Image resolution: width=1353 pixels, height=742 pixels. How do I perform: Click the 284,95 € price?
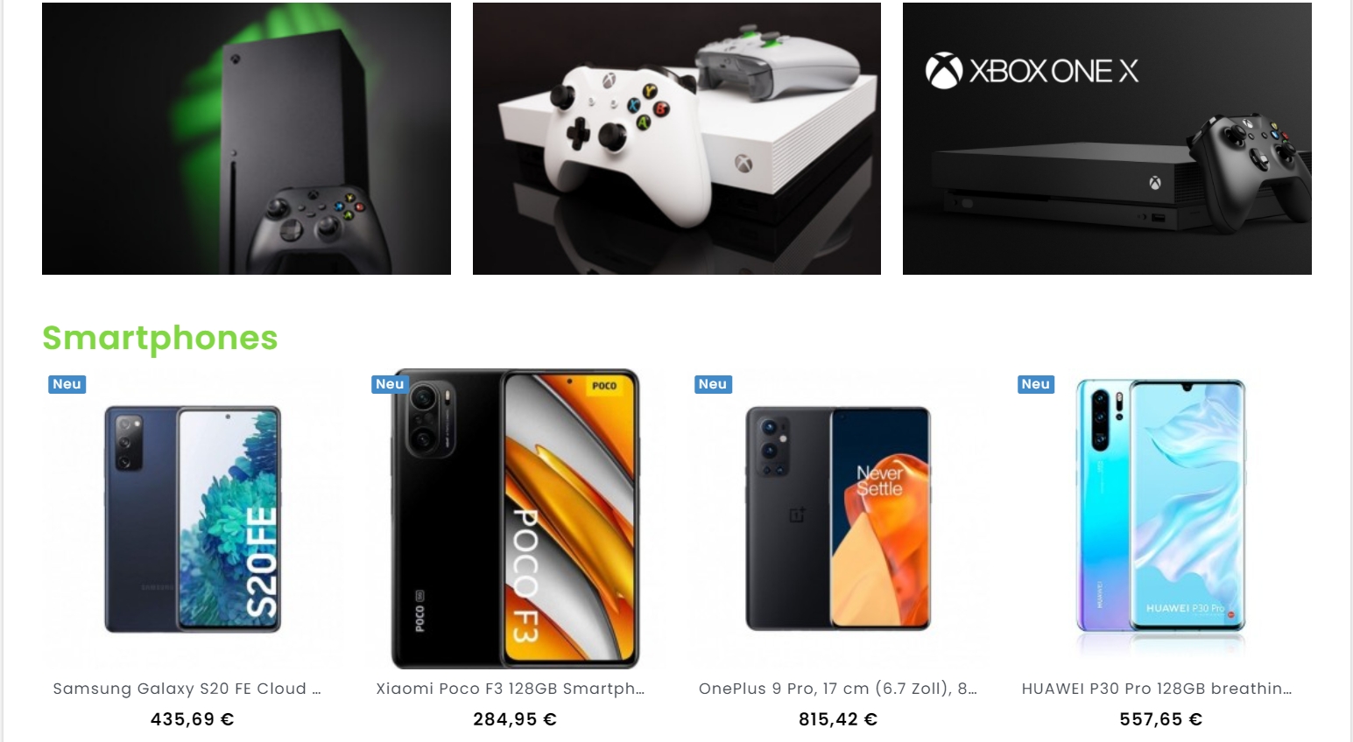(515, 719)
